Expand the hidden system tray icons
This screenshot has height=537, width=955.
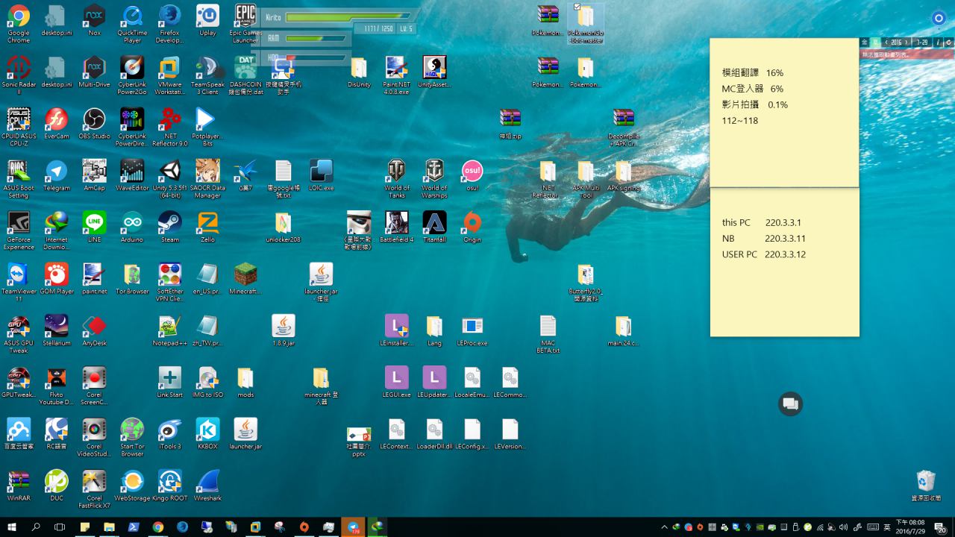[665, 527]
